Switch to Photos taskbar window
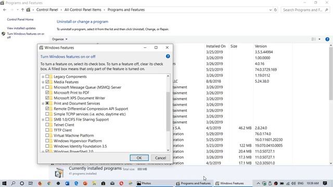The height and width of the screenshot is (187, 333). coord(155,183)
